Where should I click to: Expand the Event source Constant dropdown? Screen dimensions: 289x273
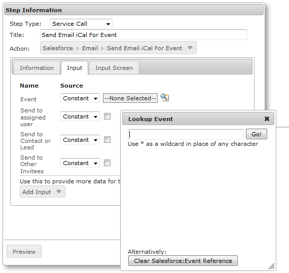pos(80,98)
